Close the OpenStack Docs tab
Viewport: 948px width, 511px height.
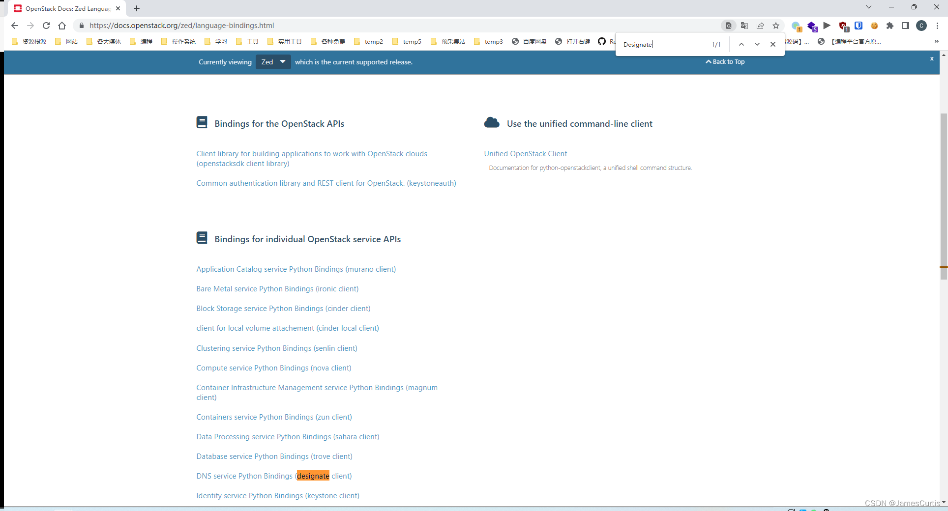(118, 8)
